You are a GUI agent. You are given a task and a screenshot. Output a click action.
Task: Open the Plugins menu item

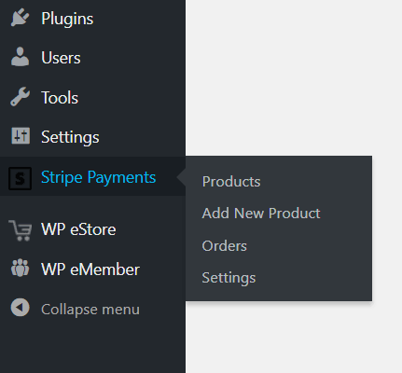click(67, 19)
